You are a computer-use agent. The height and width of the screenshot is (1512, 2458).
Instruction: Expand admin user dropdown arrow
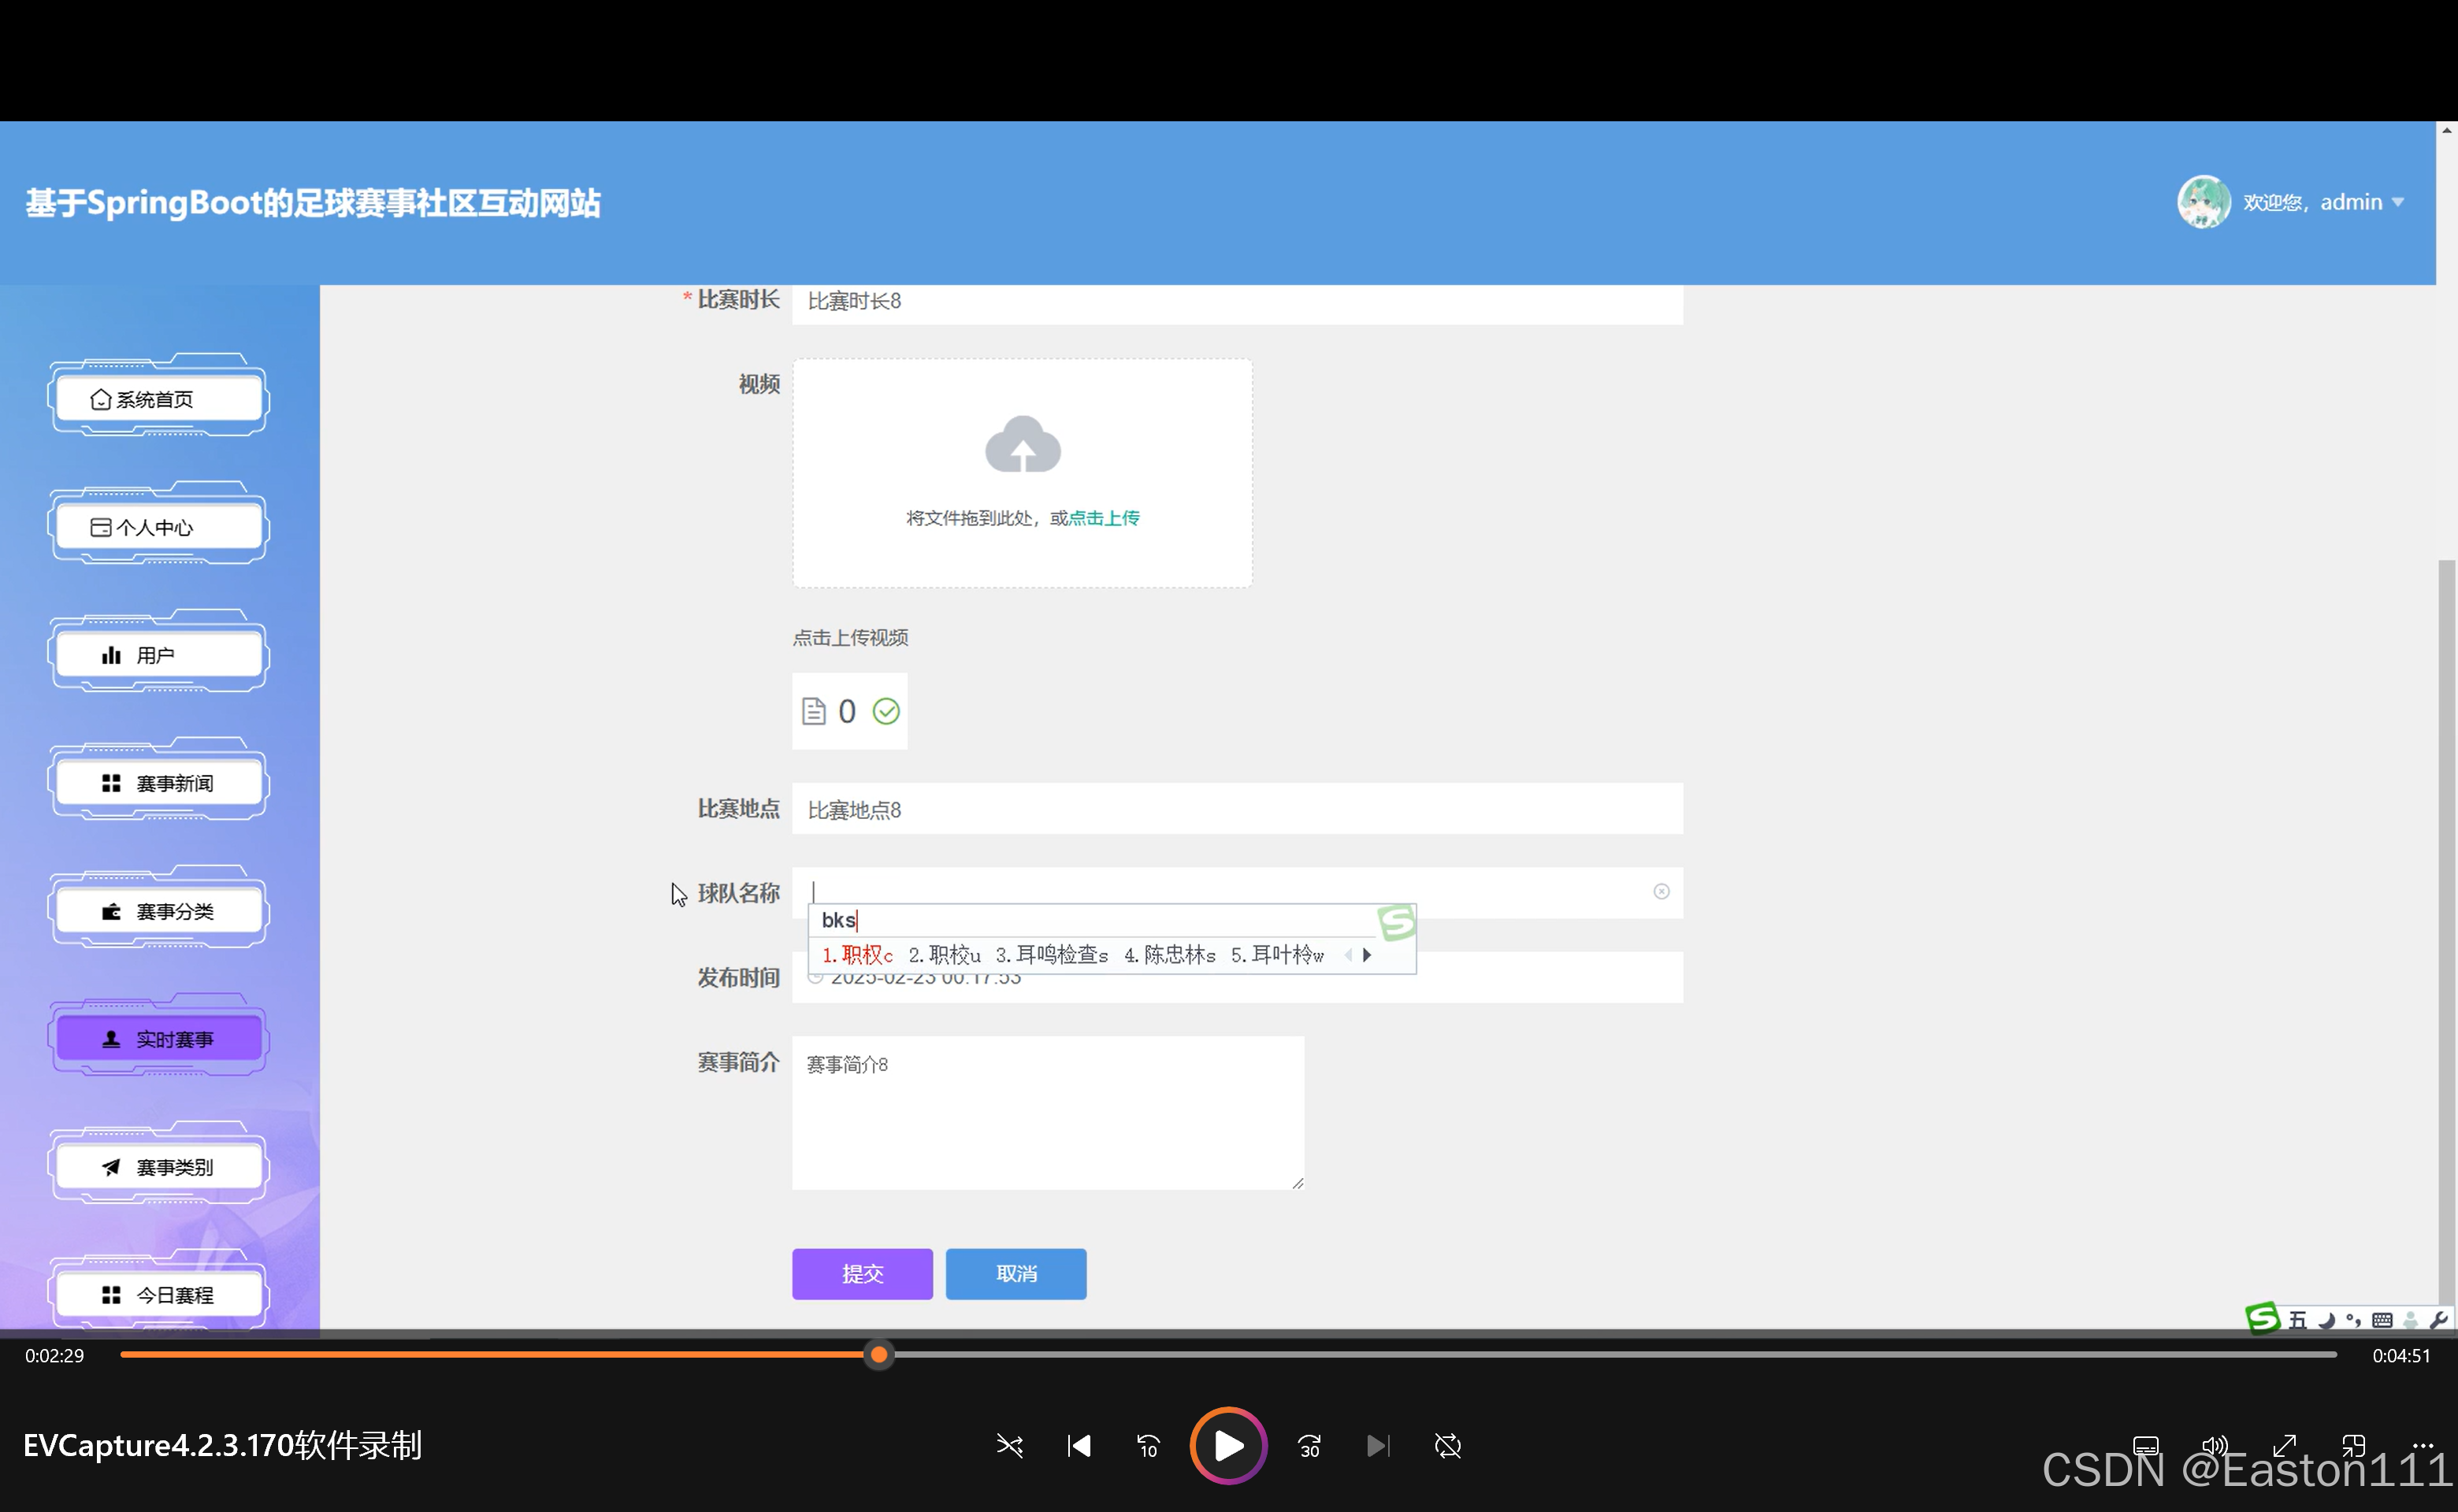[2398, 202]
